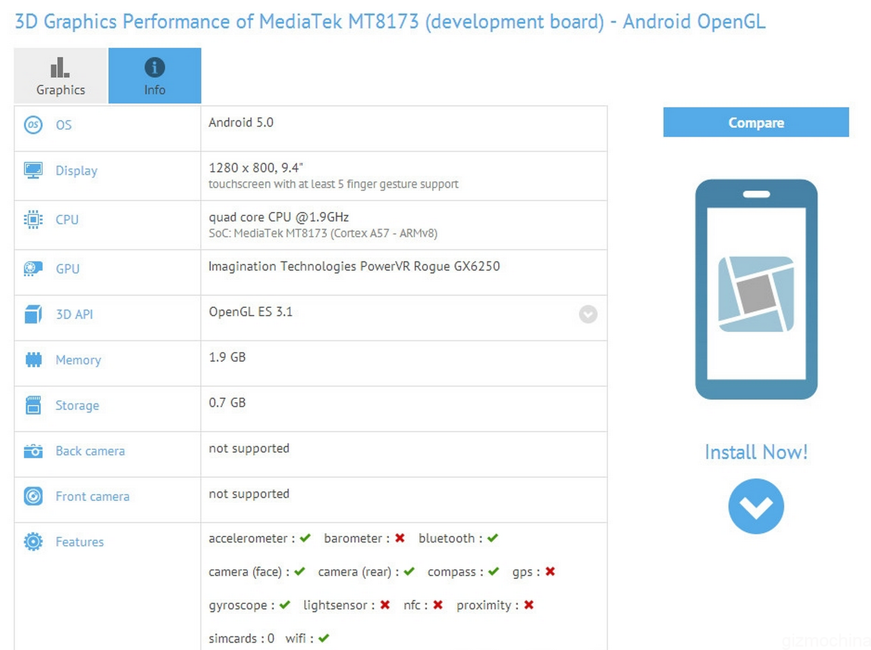Click the 0.7 GB storage value
Screen dimensions: 871x650
click(227, 402)
